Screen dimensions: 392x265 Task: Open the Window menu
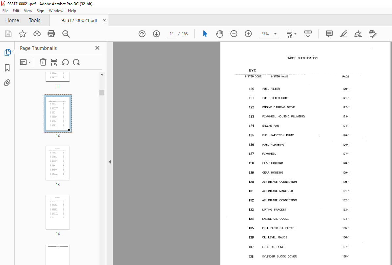pyautogui.click(x=56, y=11)
